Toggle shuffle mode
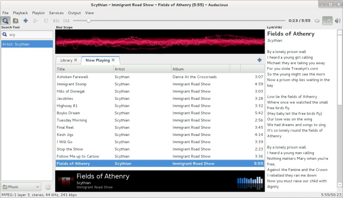 click(x=327, y=21)
